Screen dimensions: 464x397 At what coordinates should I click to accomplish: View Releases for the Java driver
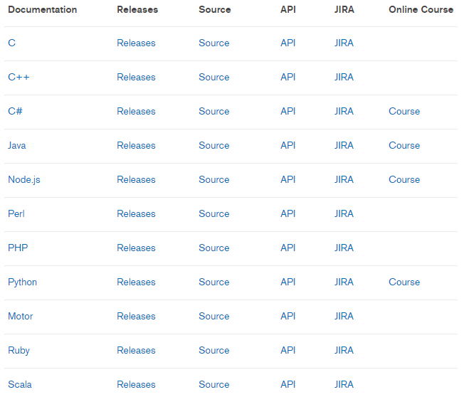pos(136,146)
